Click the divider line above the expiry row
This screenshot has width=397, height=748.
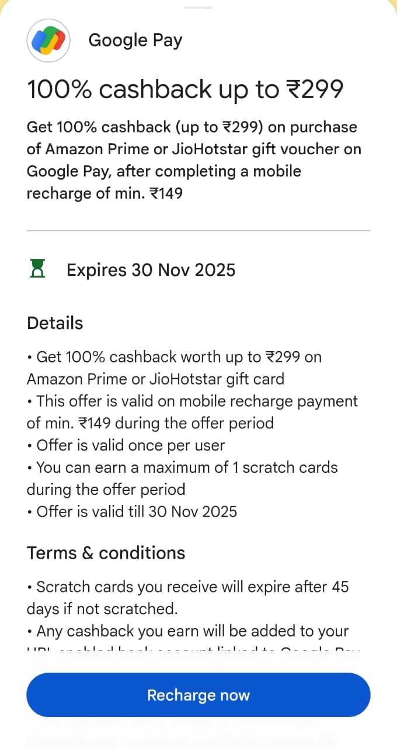click(x=198, y=231)
